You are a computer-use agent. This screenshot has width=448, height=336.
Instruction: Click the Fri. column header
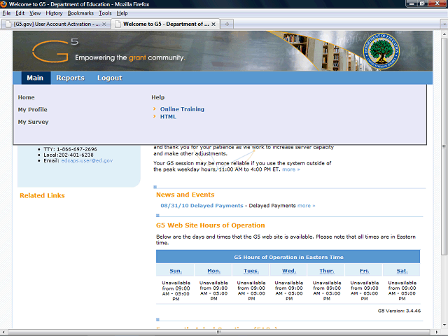pos(364,271)
